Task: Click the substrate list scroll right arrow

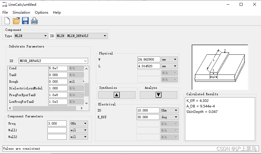Action: coord(82,108)
